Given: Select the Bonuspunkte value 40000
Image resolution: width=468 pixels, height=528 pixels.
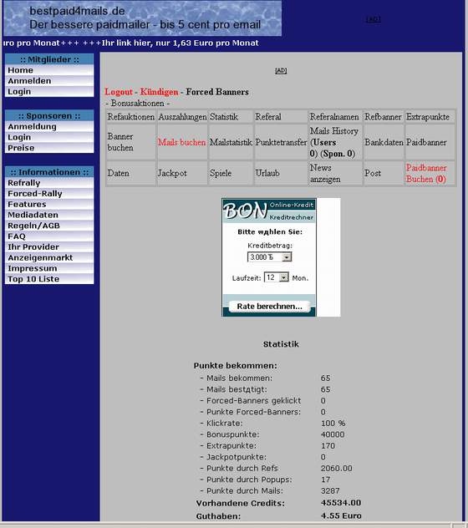Looking at the screenshot, I should pyautogui.click(x=333, y=434).
